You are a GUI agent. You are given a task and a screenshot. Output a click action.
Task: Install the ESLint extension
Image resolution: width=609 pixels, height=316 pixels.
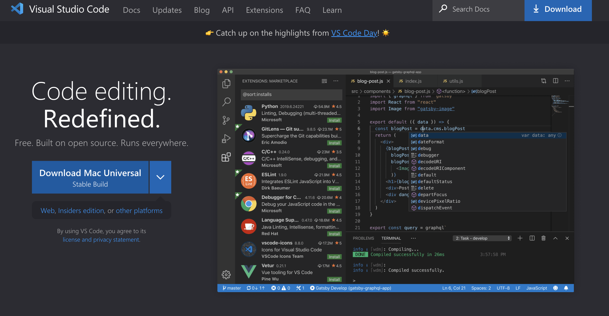334,189
